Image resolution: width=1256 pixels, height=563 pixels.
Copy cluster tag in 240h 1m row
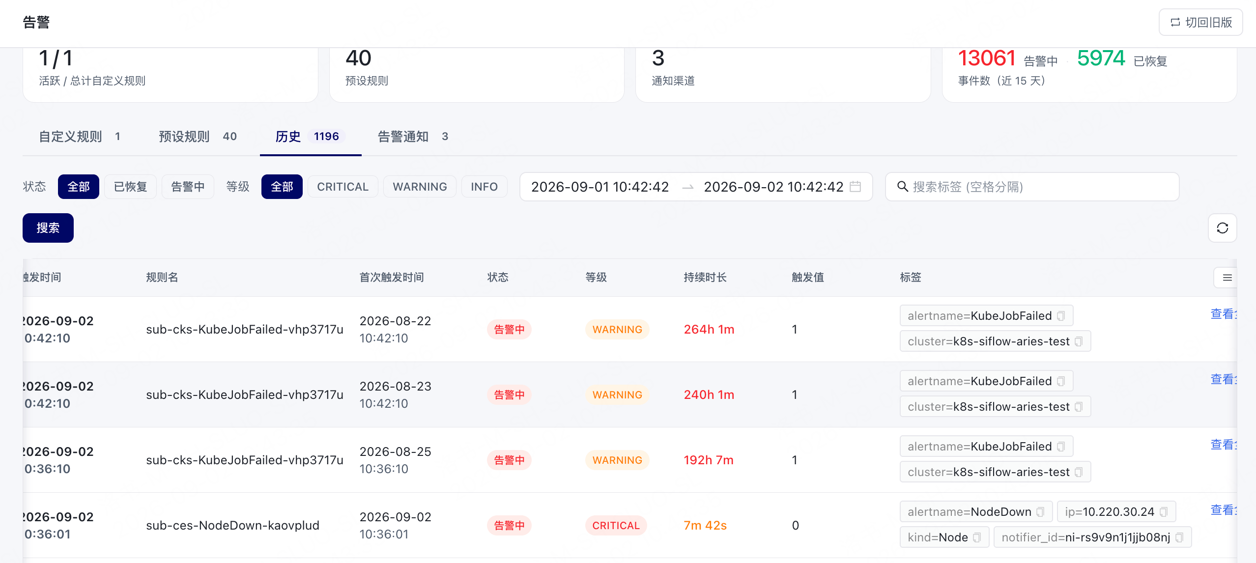tap(1079, 407)
